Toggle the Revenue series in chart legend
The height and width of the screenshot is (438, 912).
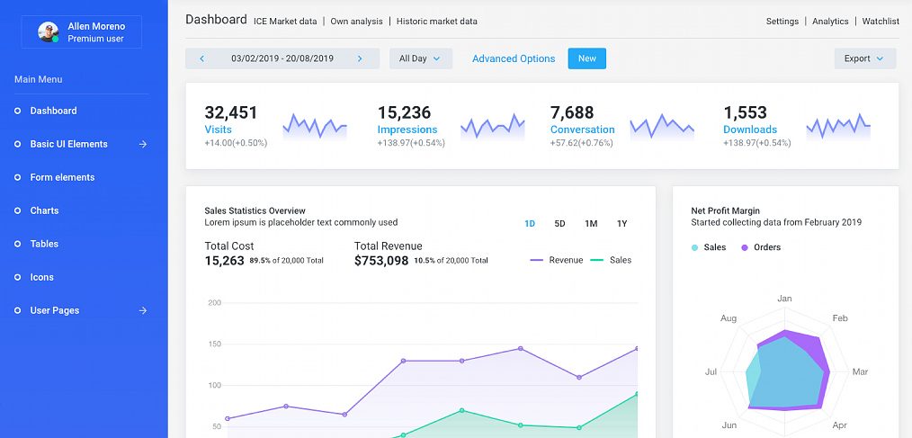[557, 260]
